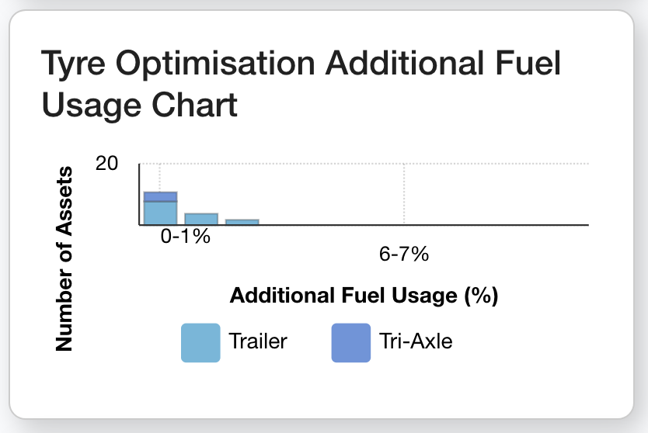Click the Number of Assets axis title
The height and width of the screenshot is (433, 648).
pos(64,258)
